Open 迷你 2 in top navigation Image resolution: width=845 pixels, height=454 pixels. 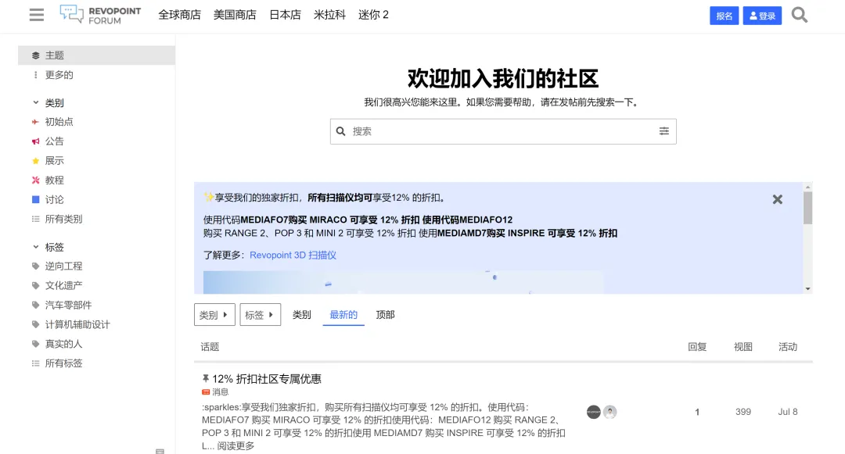[x=373, y=15]
